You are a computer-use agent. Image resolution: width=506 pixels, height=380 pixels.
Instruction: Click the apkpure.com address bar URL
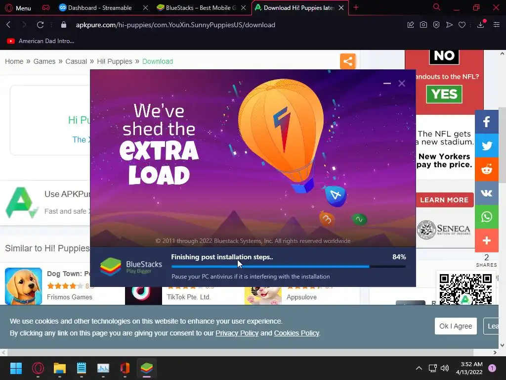(175, 25)
